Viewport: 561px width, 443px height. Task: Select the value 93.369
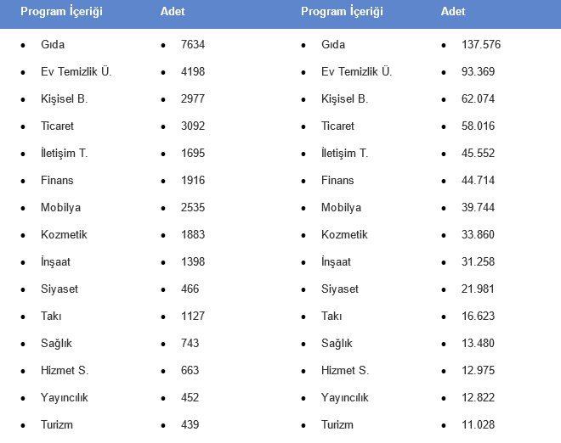478,72
